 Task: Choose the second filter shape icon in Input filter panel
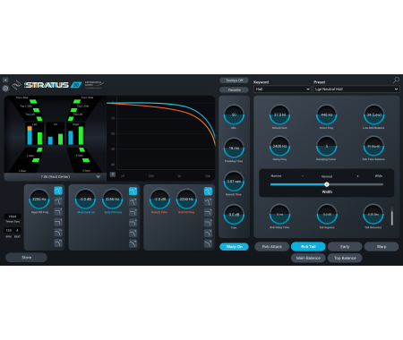click(58, 201)
